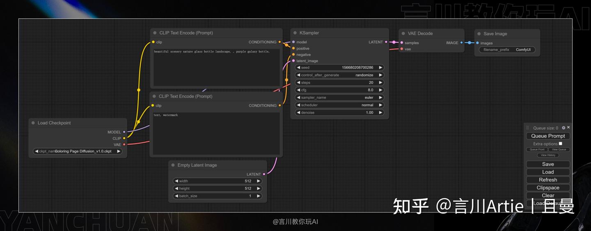Open View History
Image resolution: width=591 pixels, height=231 pixels.
tap(548, 155)
